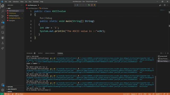
Task: Expand the MAVEN section
Action: click(10, 92)
